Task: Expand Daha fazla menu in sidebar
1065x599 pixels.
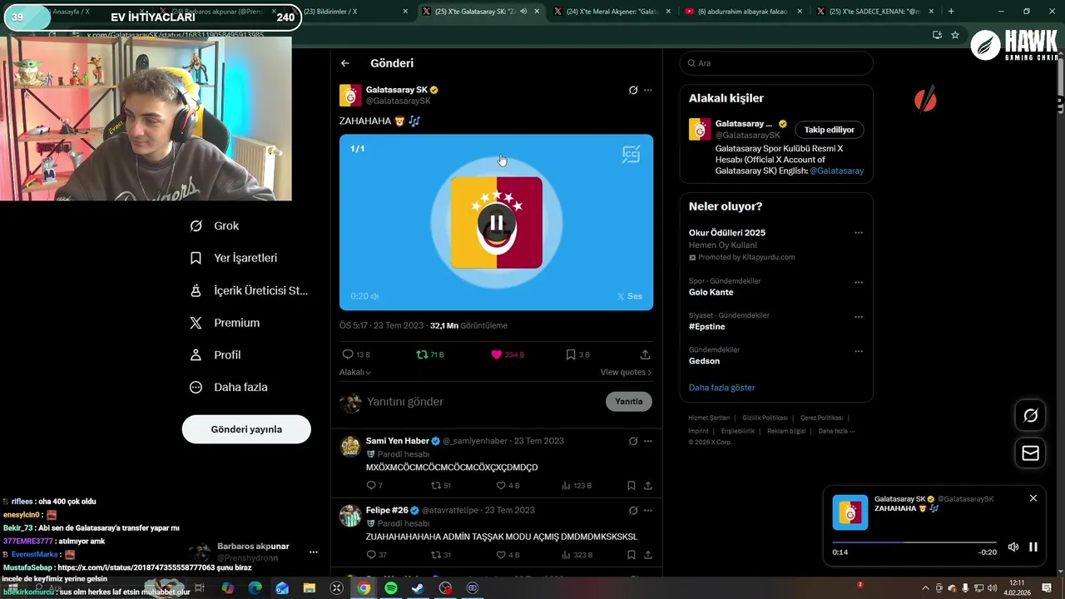Action: pos(229,387)
